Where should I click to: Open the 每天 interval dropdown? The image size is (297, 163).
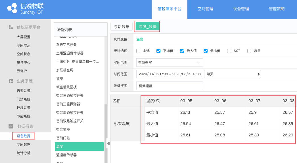coord(233,74)
